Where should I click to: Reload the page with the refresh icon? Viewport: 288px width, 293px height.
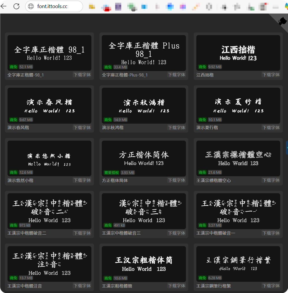[16, 6]
